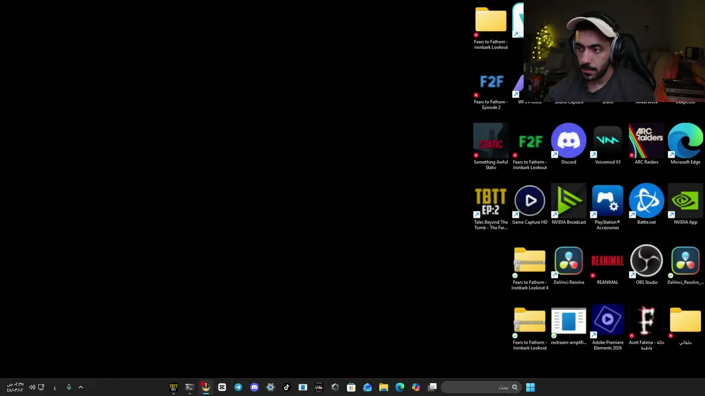
Task: Launch Copilot from the taskbar
Action: [x=416, y=387]
